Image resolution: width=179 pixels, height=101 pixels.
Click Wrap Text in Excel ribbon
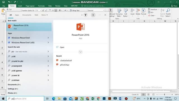click(75, 10)
